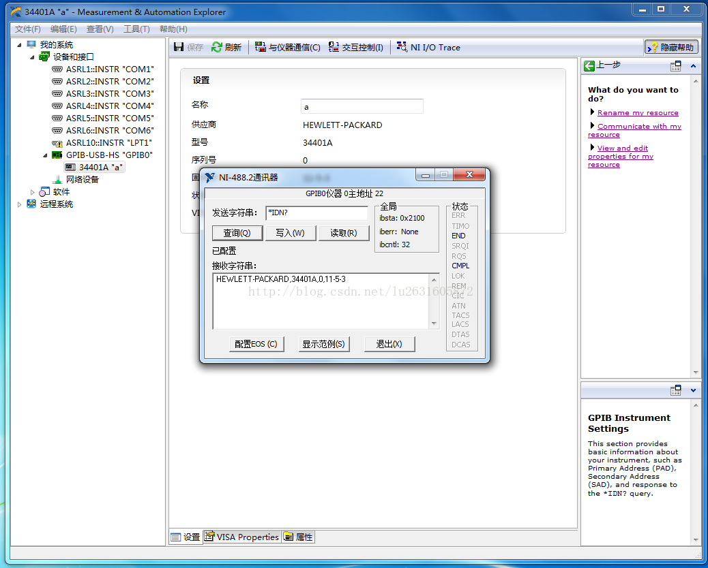Click received string scrollbar up arrow
708x568 pixels.
point(434,279)
